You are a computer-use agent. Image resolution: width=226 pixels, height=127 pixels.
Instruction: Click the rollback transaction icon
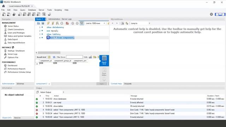[77, 23]
